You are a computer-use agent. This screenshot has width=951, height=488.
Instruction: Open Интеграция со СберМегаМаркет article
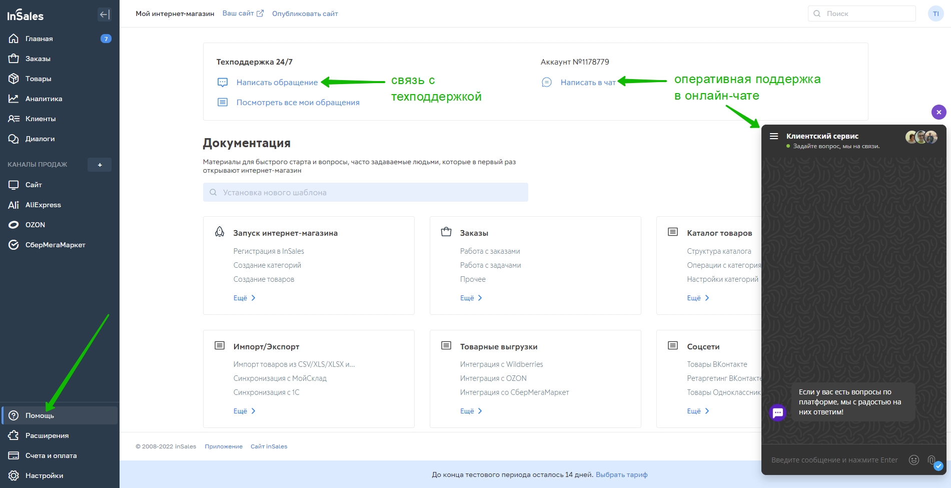[x=514, y=392]
